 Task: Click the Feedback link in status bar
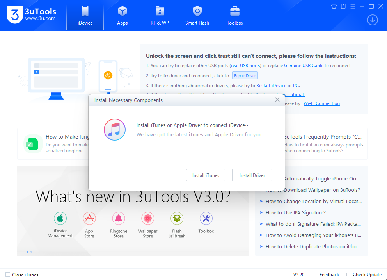[329, 275]
